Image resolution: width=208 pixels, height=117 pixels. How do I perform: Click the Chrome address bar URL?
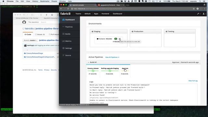[x=98, y=9]
